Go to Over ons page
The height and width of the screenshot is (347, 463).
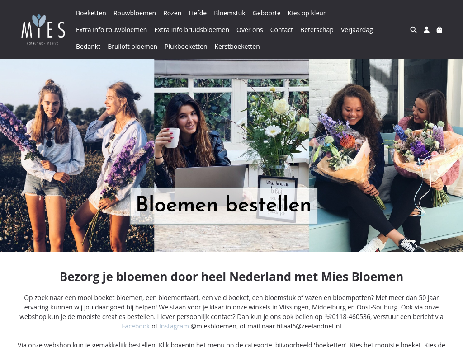click(250, 30)
